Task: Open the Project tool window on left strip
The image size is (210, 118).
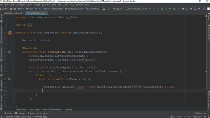Action: click(x=1, y=18)
